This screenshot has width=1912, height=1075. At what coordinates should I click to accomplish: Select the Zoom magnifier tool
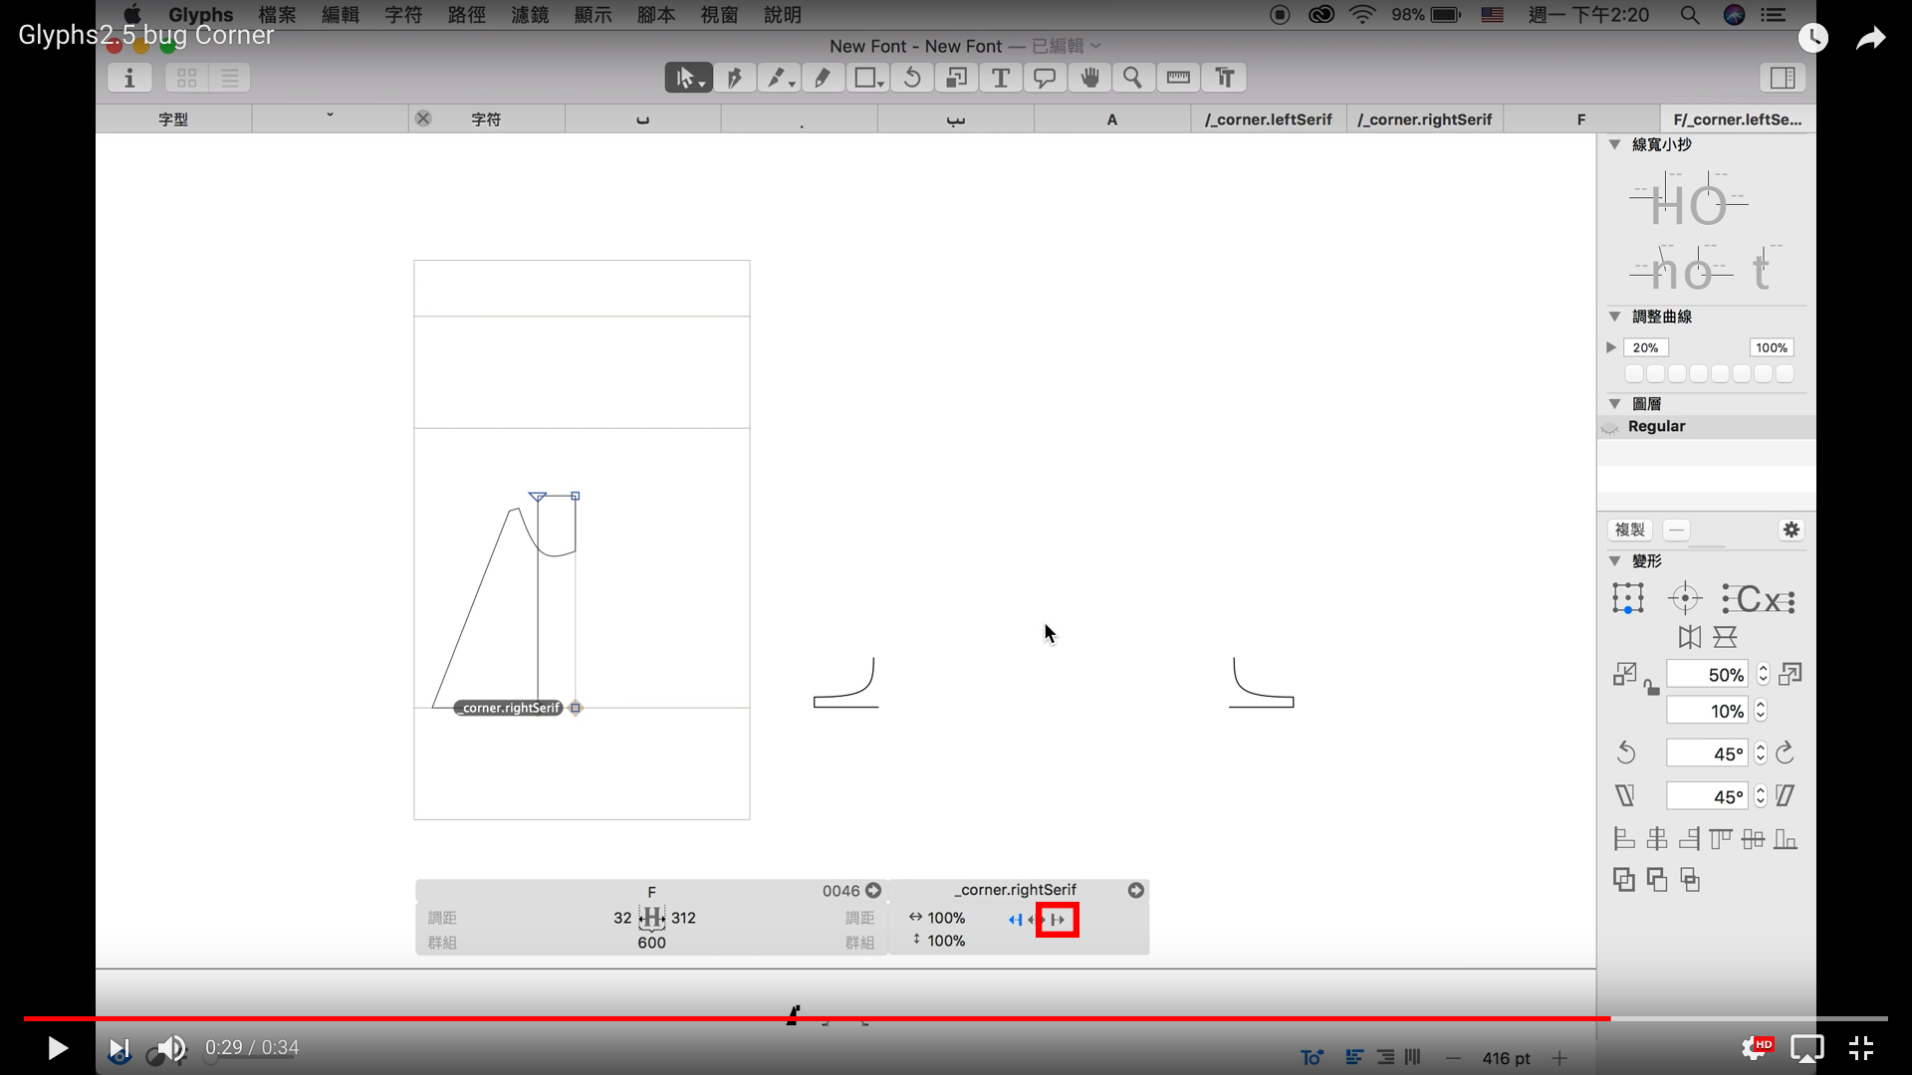(1132, 78)
